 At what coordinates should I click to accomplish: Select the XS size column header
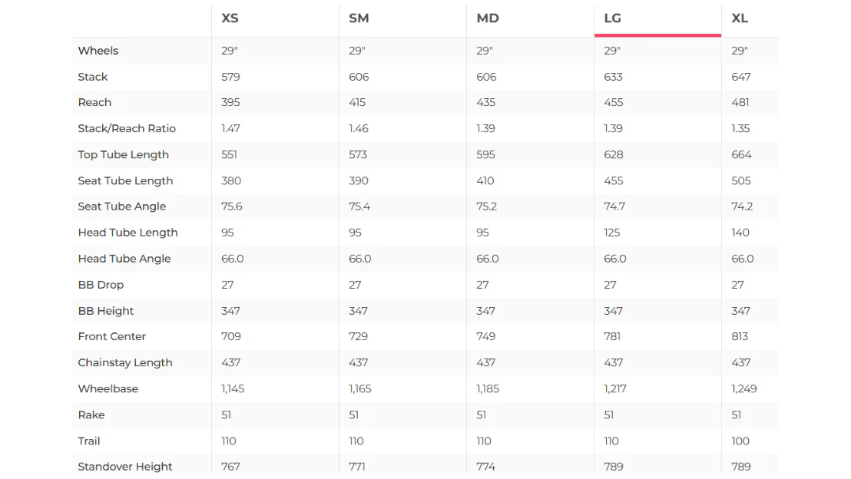[x=230, y=18]
